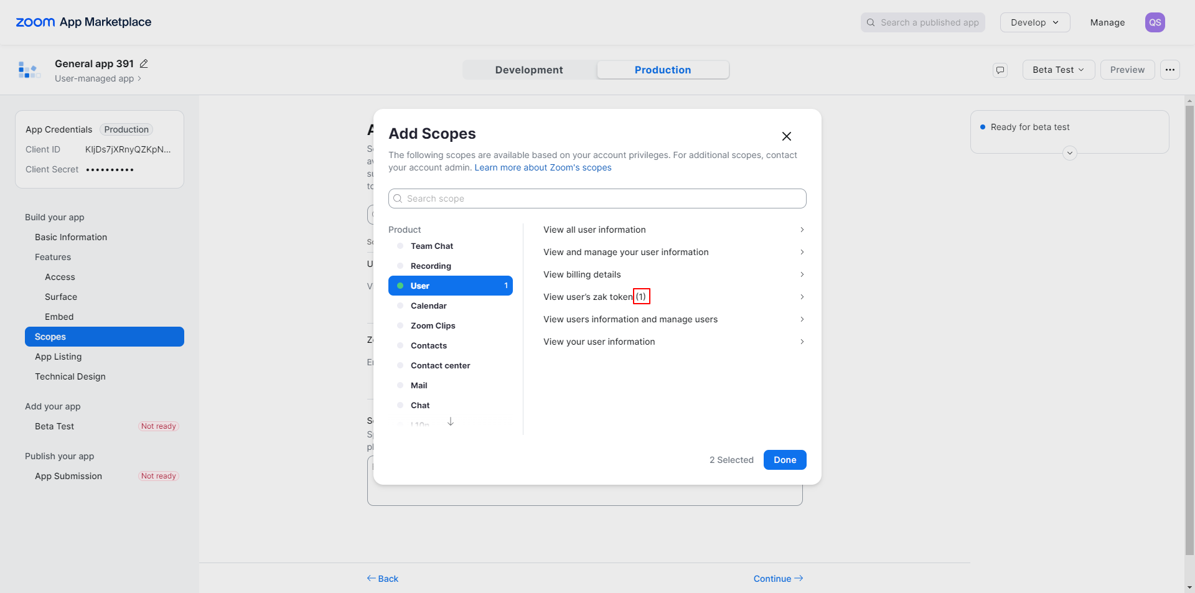Select the Calendar product
This screenshot has height=593, width=1195.
tap(429, 306)
